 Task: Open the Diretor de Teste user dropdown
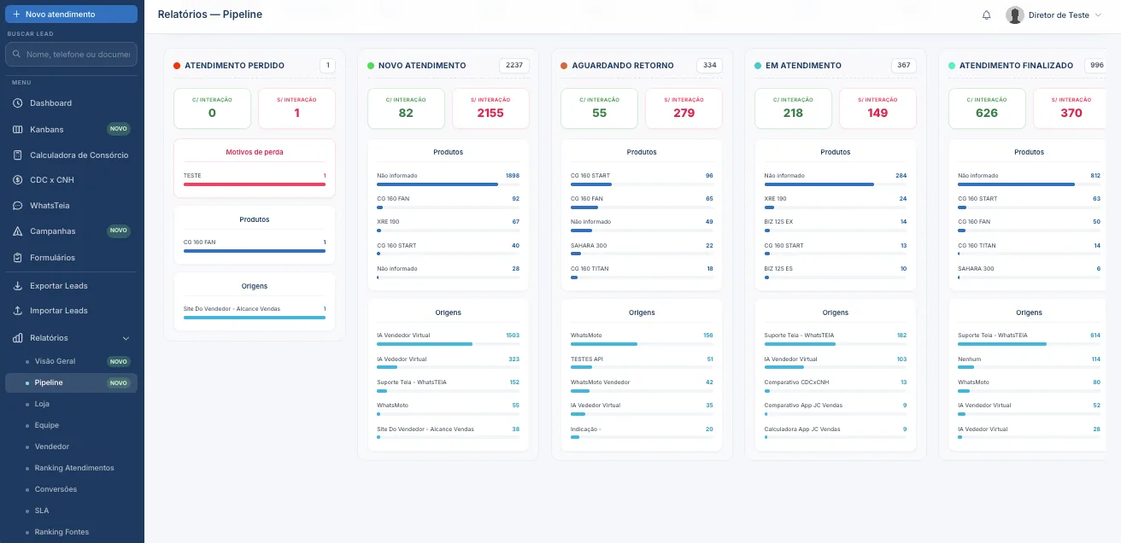1054,15
